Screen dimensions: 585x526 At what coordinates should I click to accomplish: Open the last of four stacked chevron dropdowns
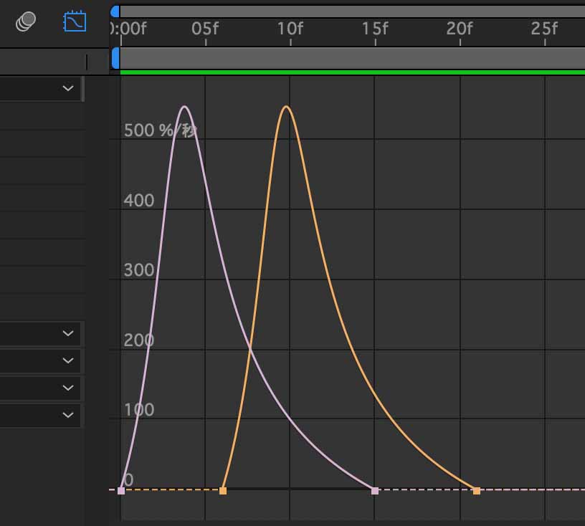[x=68, y=415]
